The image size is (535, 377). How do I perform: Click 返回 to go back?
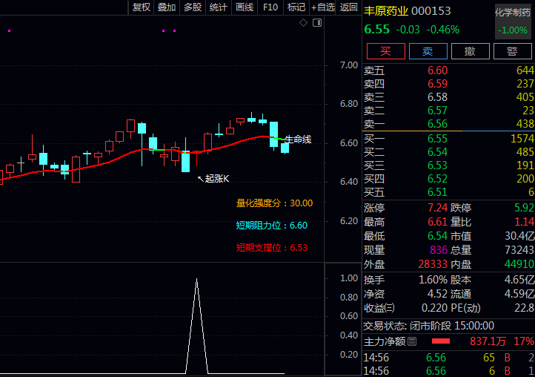coord(349,7)
